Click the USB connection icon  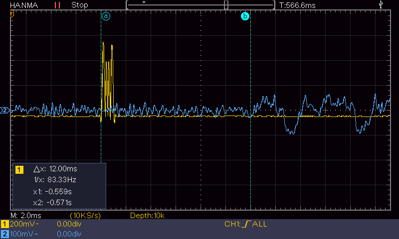(381, 4)
